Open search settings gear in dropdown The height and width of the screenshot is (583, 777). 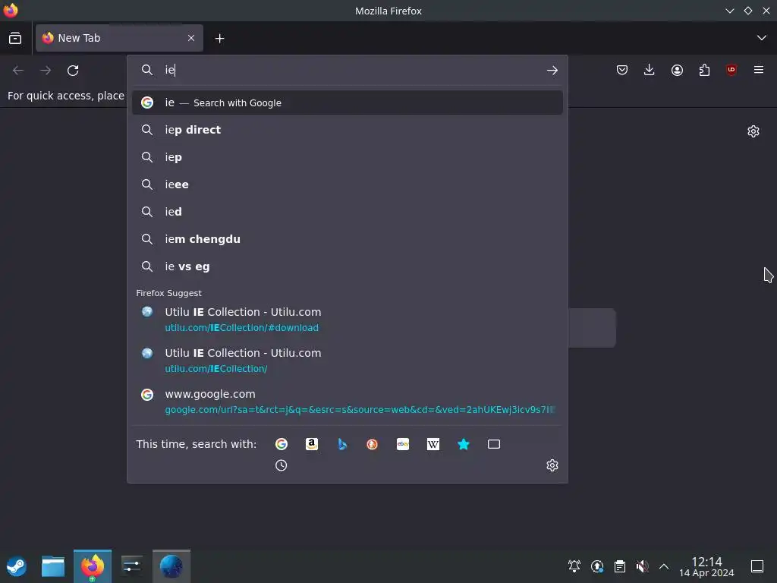coord(552,465)
